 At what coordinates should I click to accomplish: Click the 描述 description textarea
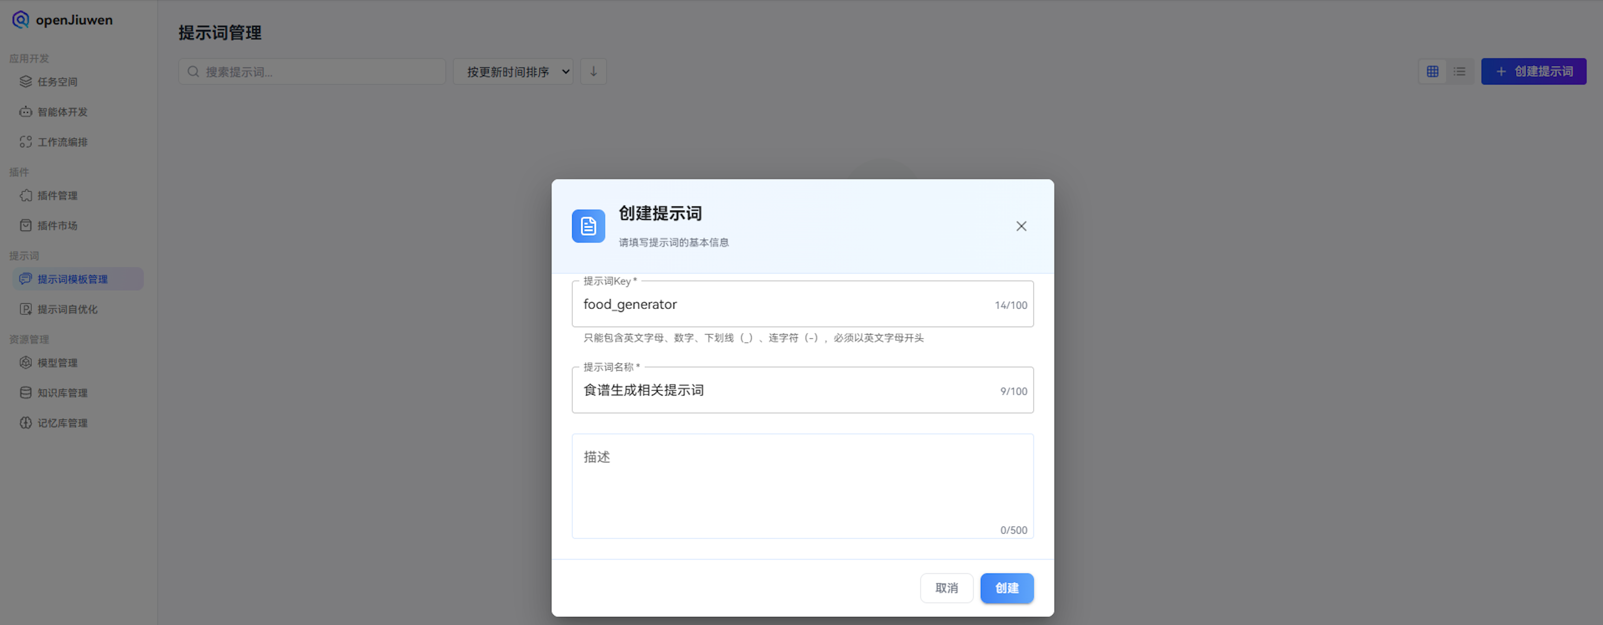pos(802,486)
